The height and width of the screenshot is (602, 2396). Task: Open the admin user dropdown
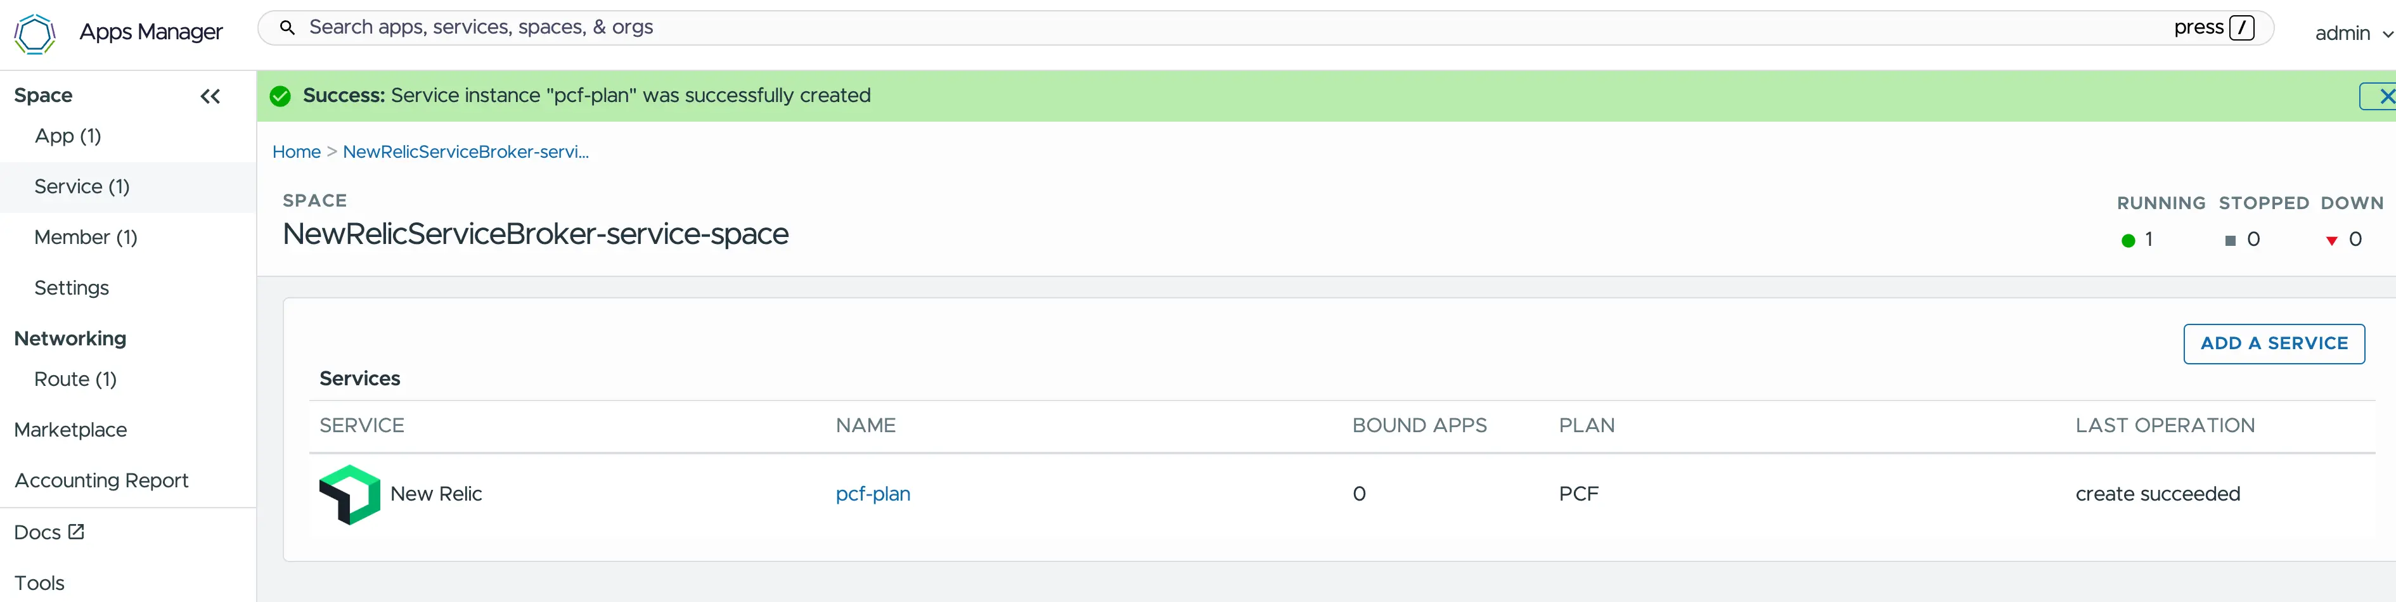point(2352,34)
